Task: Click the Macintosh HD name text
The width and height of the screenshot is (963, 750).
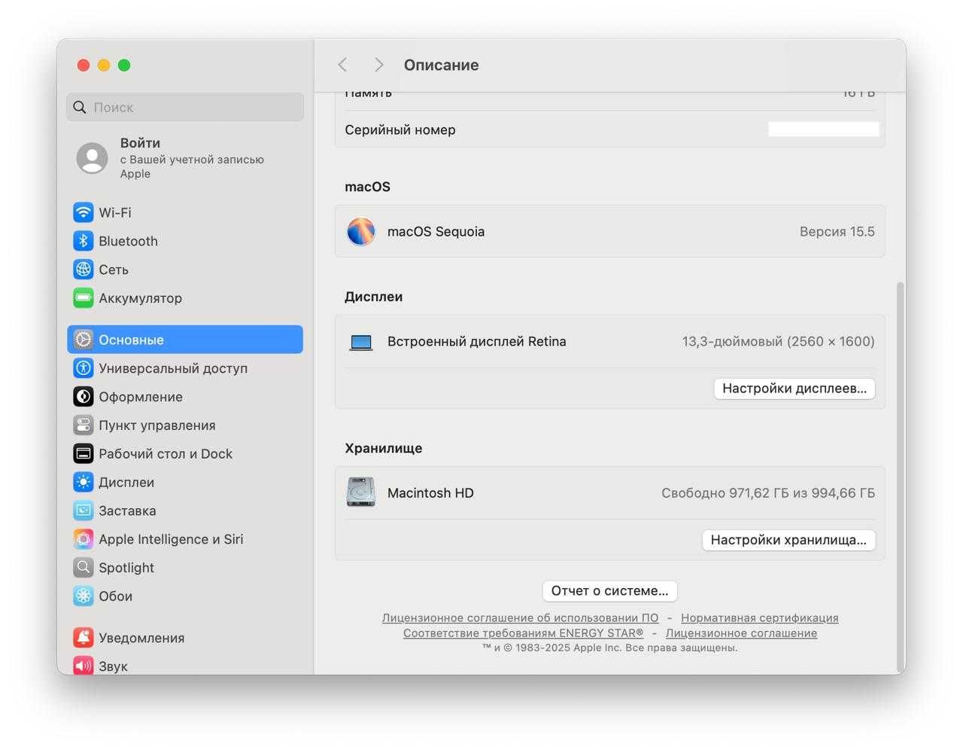Action: point(430,493)
